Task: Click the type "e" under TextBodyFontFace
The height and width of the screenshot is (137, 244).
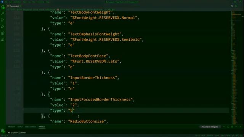Action: point(71,67)
